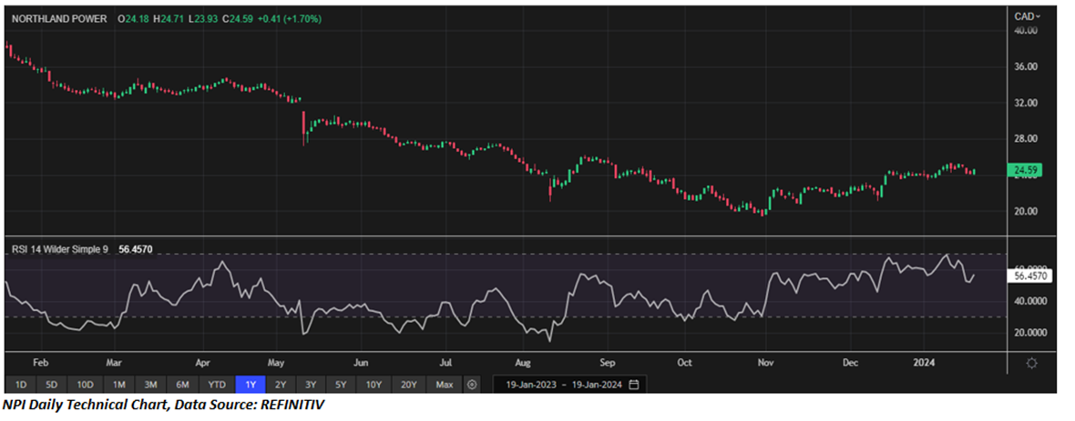
Task: Choose the 6M range button
Action: 182,384
